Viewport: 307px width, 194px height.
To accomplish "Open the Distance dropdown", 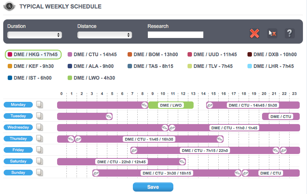I will [x=105, y=35].
